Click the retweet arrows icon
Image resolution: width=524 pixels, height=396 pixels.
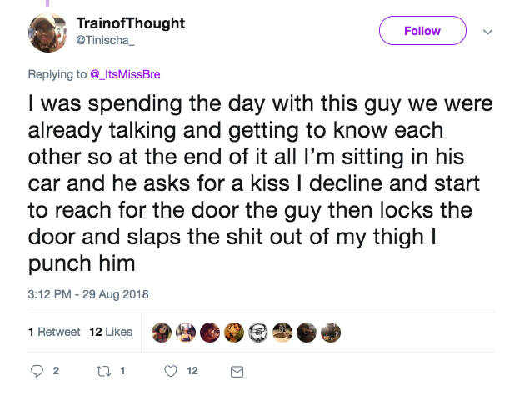pyautogui.click(x=103, y=371)
